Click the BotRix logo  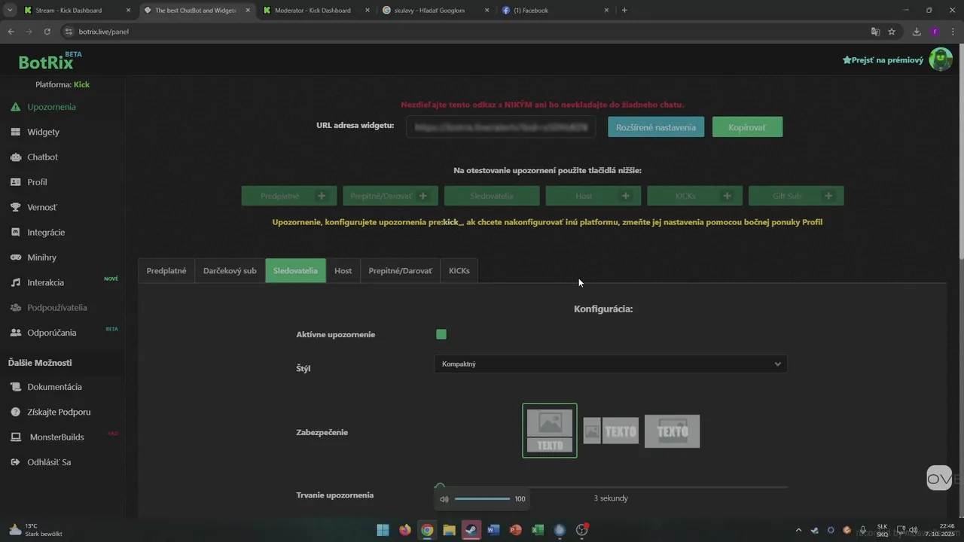click(50, 61)
